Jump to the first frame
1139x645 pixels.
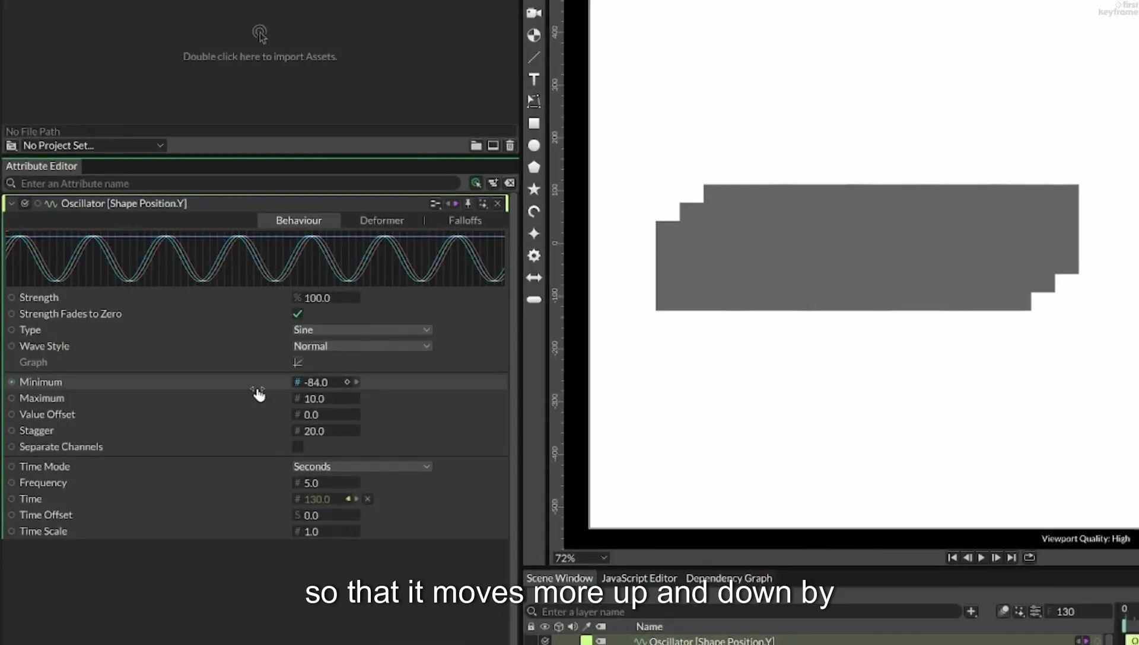[952, 557]
